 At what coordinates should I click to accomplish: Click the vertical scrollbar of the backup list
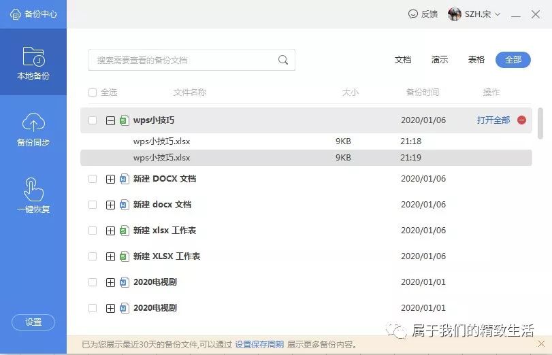click(x=540, y=124)
